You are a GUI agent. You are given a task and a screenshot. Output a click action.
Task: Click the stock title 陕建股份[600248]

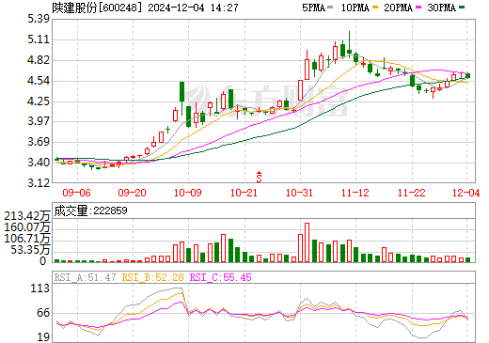97,8
